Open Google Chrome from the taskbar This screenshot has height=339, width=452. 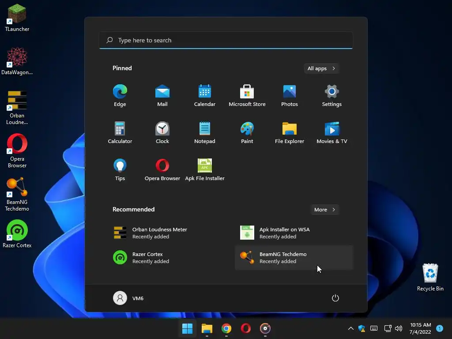[x=226, y=328]
